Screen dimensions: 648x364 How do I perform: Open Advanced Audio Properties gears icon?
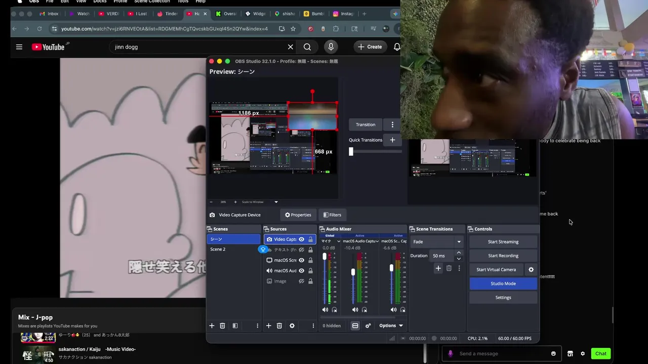pyautogui.click(x=368, y=326)
